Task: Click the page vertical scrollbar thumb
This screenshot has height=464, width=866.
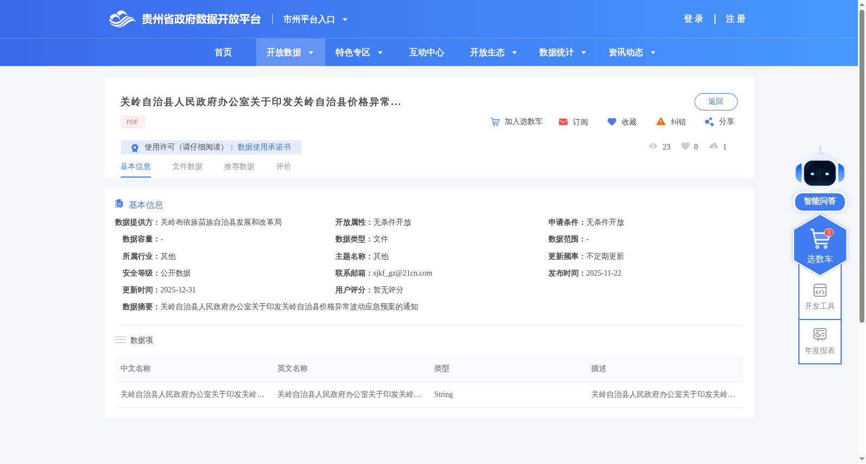Action: tap(862, 165)
